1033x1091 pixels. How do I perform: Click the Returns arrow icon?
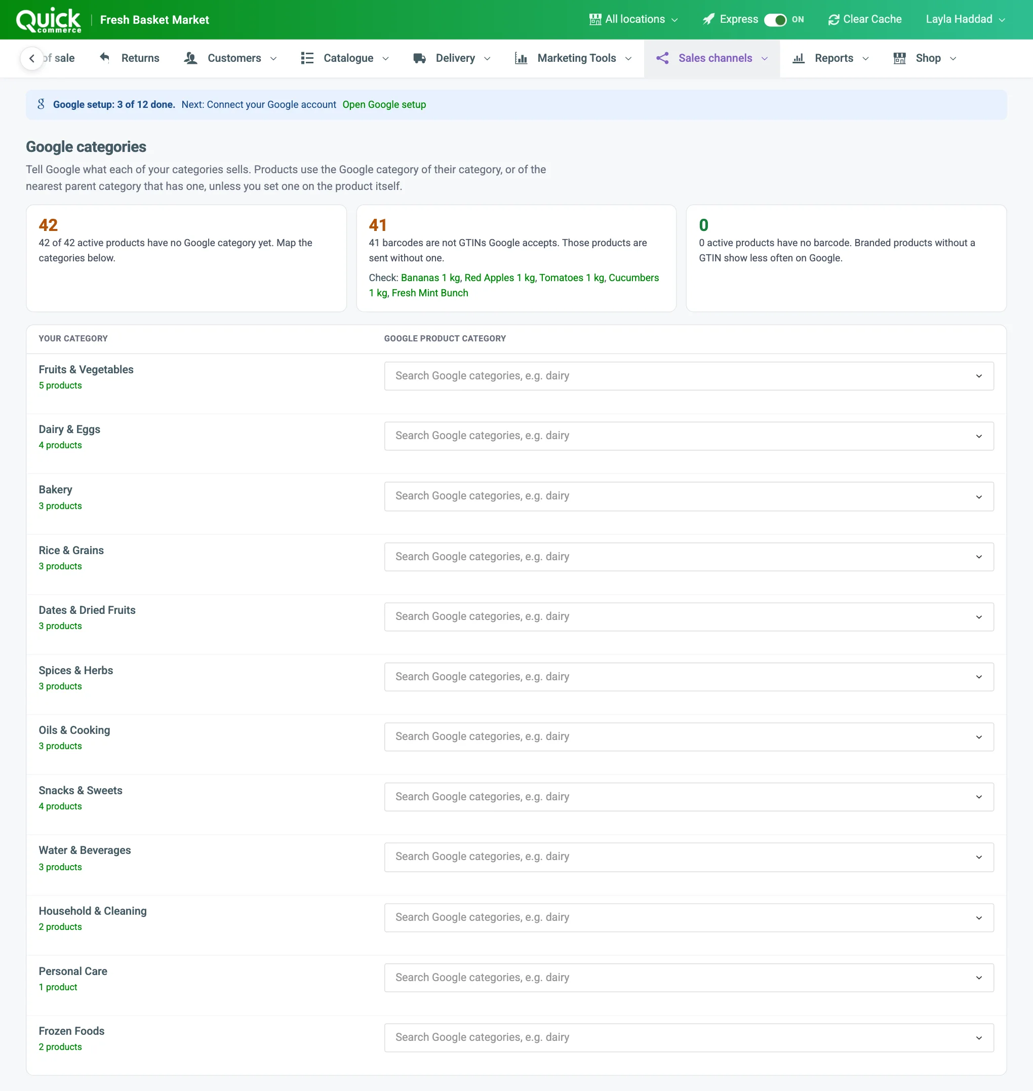tap(105, 58)
